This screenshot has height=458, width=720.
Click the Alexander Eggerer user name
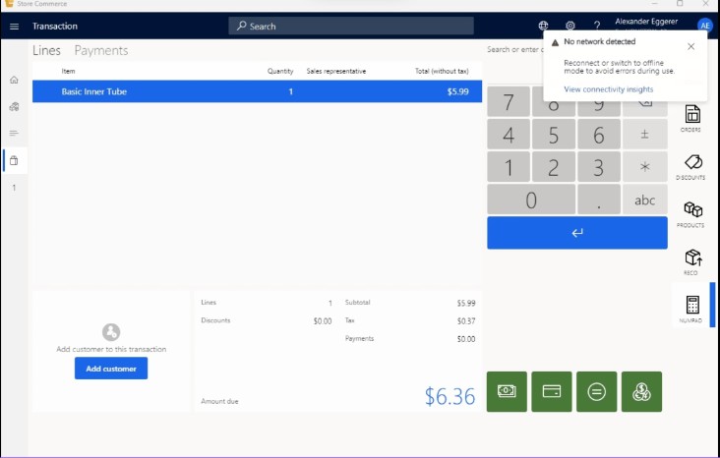tap(646, 22)
